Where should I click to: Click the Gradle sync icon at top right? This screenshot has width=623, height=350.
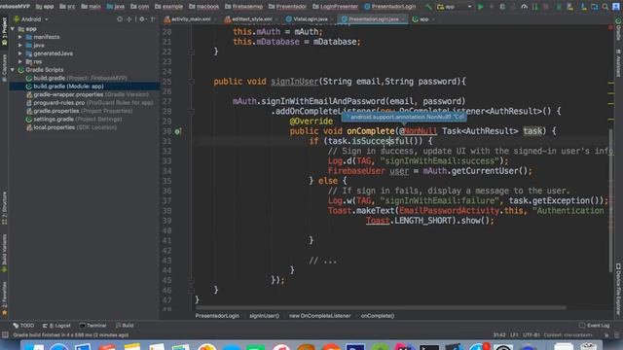tap(618, 19)
